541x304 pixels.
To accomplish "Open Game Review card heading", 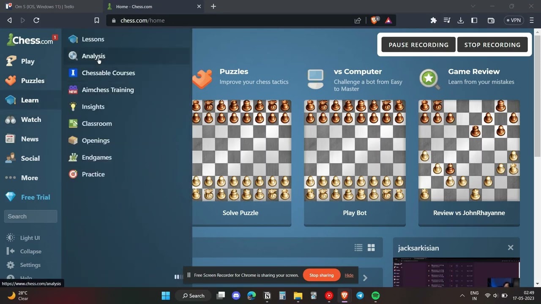I will click(x=474, y=71).
